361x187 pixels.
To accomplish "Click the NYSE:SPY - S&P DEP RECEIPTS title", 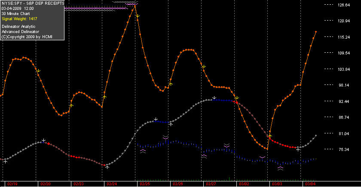I will (33, 3).
